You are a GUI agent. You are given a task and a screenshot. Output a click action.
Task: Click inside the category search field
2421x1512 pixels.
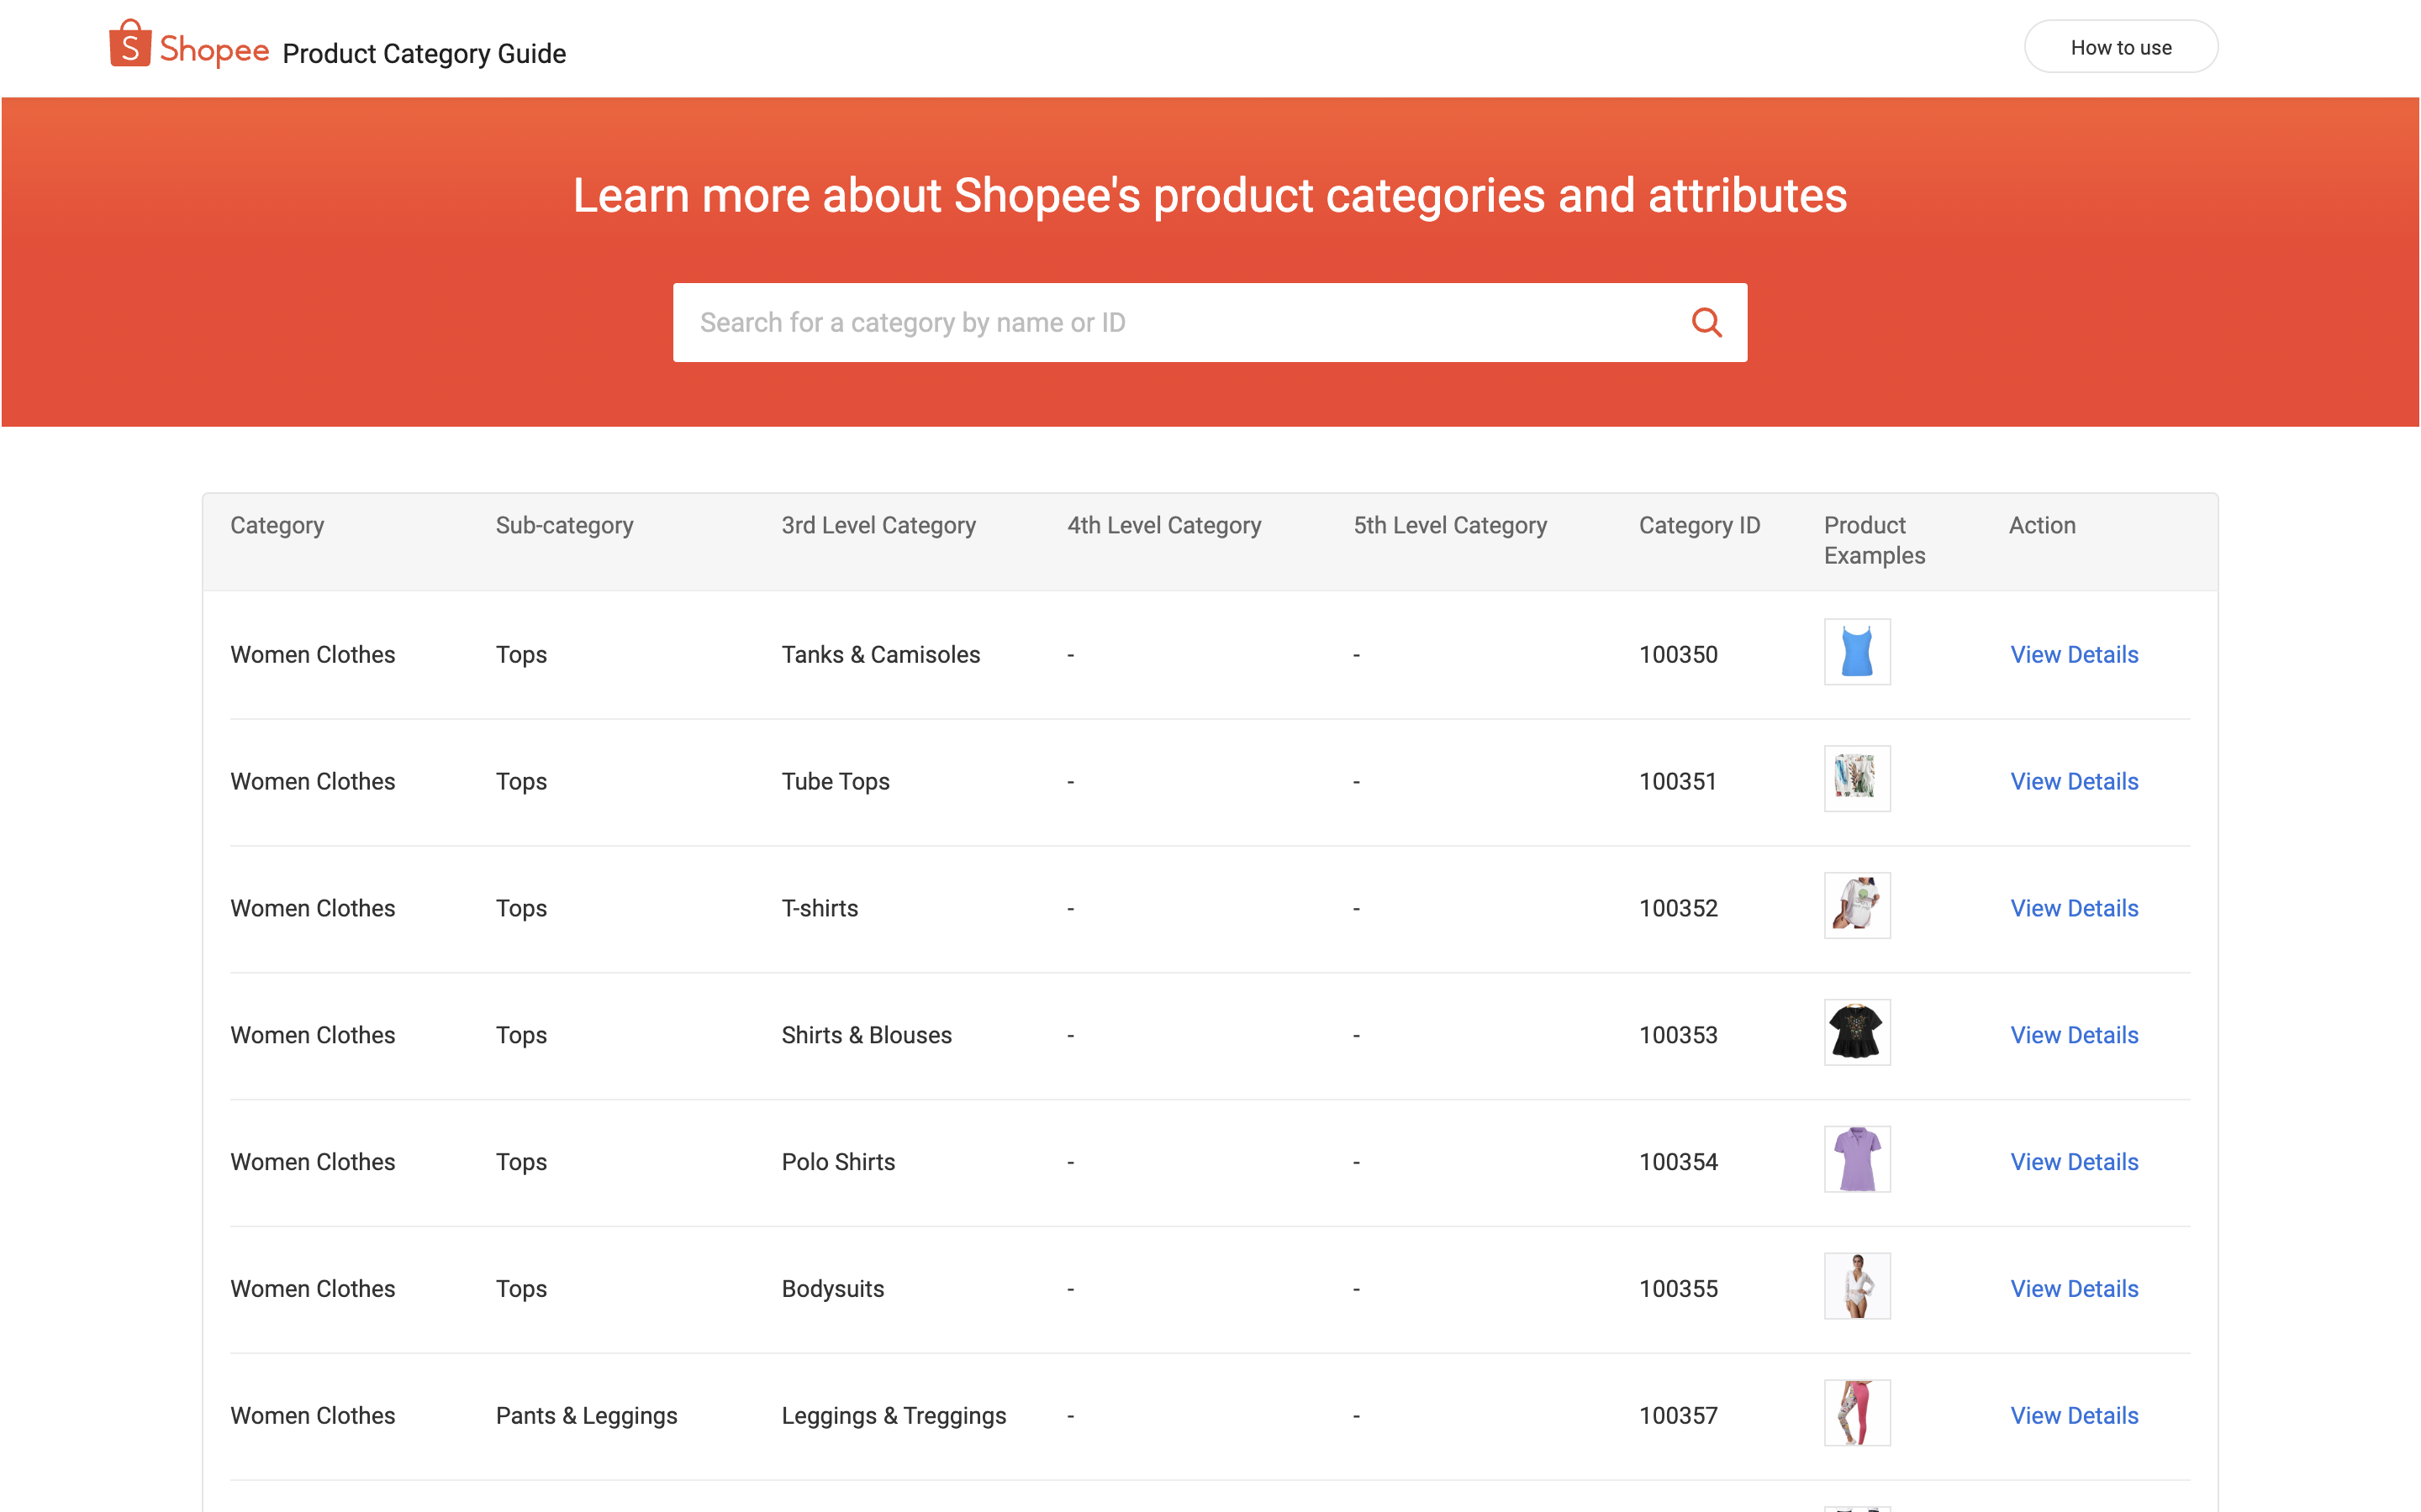pos(1100,322)
